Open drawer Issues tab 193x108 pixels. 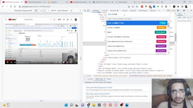click(109, 79)
